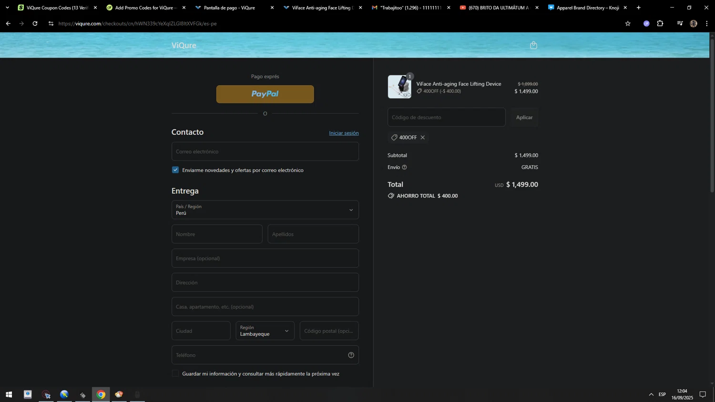Click the Casa, apartamento field

[265, 307]
